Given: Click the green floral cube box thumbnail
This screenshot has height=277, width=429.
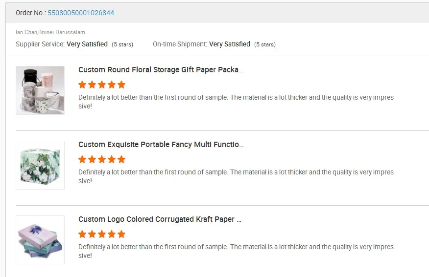Looking at the screenshot, I should (40, 165).
